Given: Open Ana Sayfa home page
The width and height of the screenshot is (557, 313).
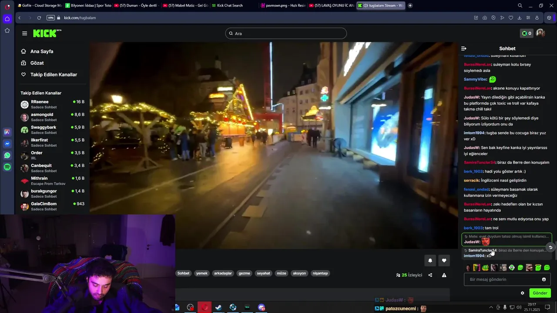Looking at the screenshot, I should pos(41,51).
